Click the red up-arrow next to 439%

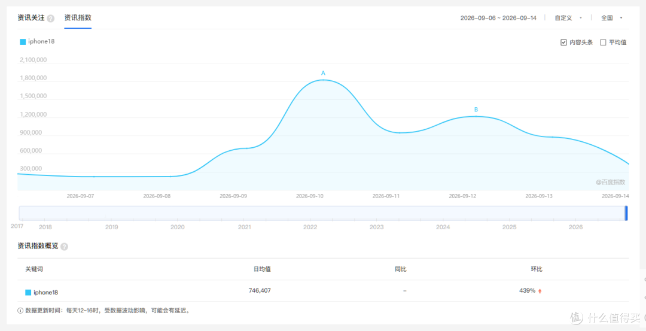coord(540,291)
